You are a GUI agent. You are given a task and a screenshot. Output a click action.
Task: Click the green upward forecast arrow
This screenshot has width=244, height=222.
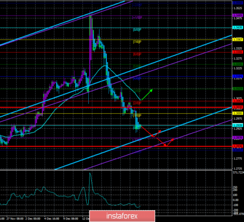[x=147, y=95]
